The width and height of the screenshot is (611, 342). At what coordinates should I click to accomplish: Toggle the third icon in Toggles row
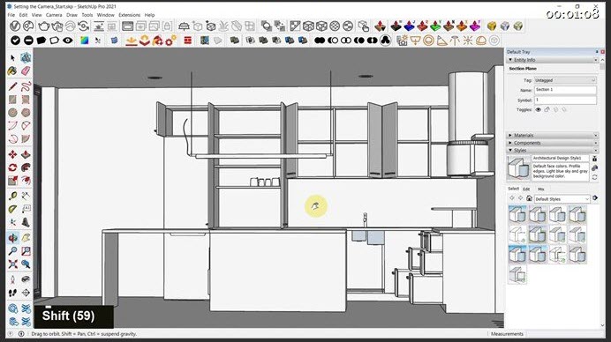coord(555,109)
